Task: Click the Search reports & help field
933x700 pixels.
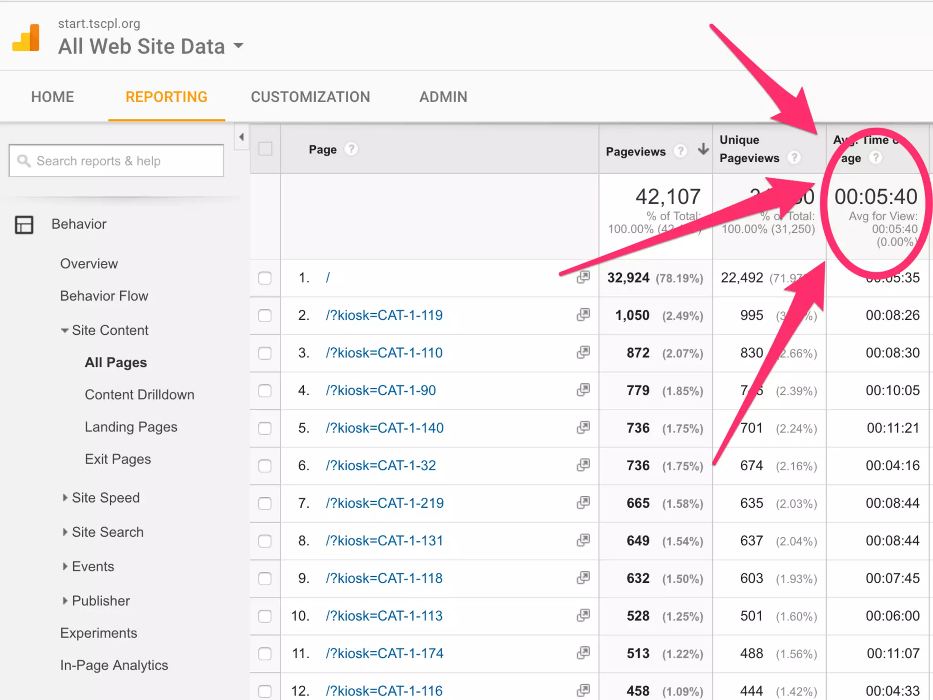Action: (116, 161)
